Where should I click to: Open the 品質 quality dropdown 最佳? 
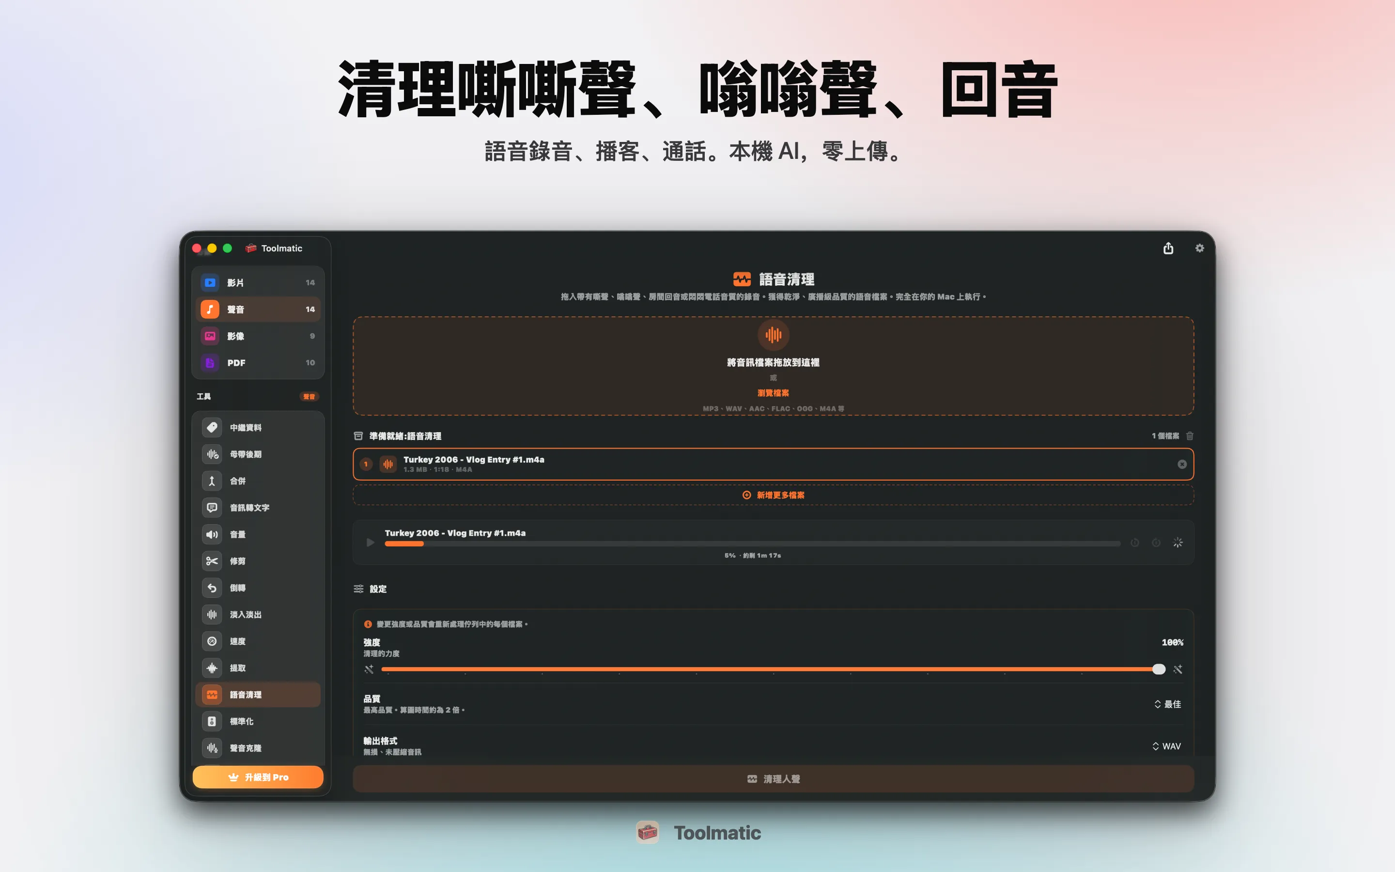(x=1168, y=704)
